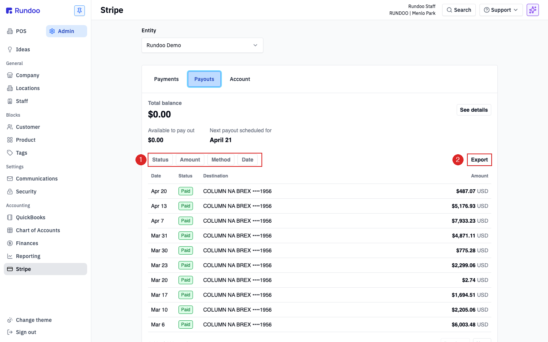
Task: Open the Amount filter
Action: point(190,160)
